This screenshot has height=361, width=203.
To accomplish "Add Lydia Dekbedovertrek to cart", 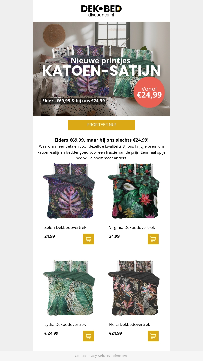I will pos(89,336).
